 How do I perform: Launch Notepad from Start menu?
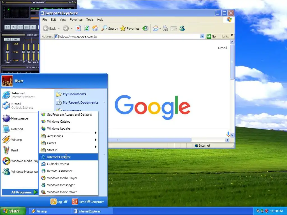point(13,129)
